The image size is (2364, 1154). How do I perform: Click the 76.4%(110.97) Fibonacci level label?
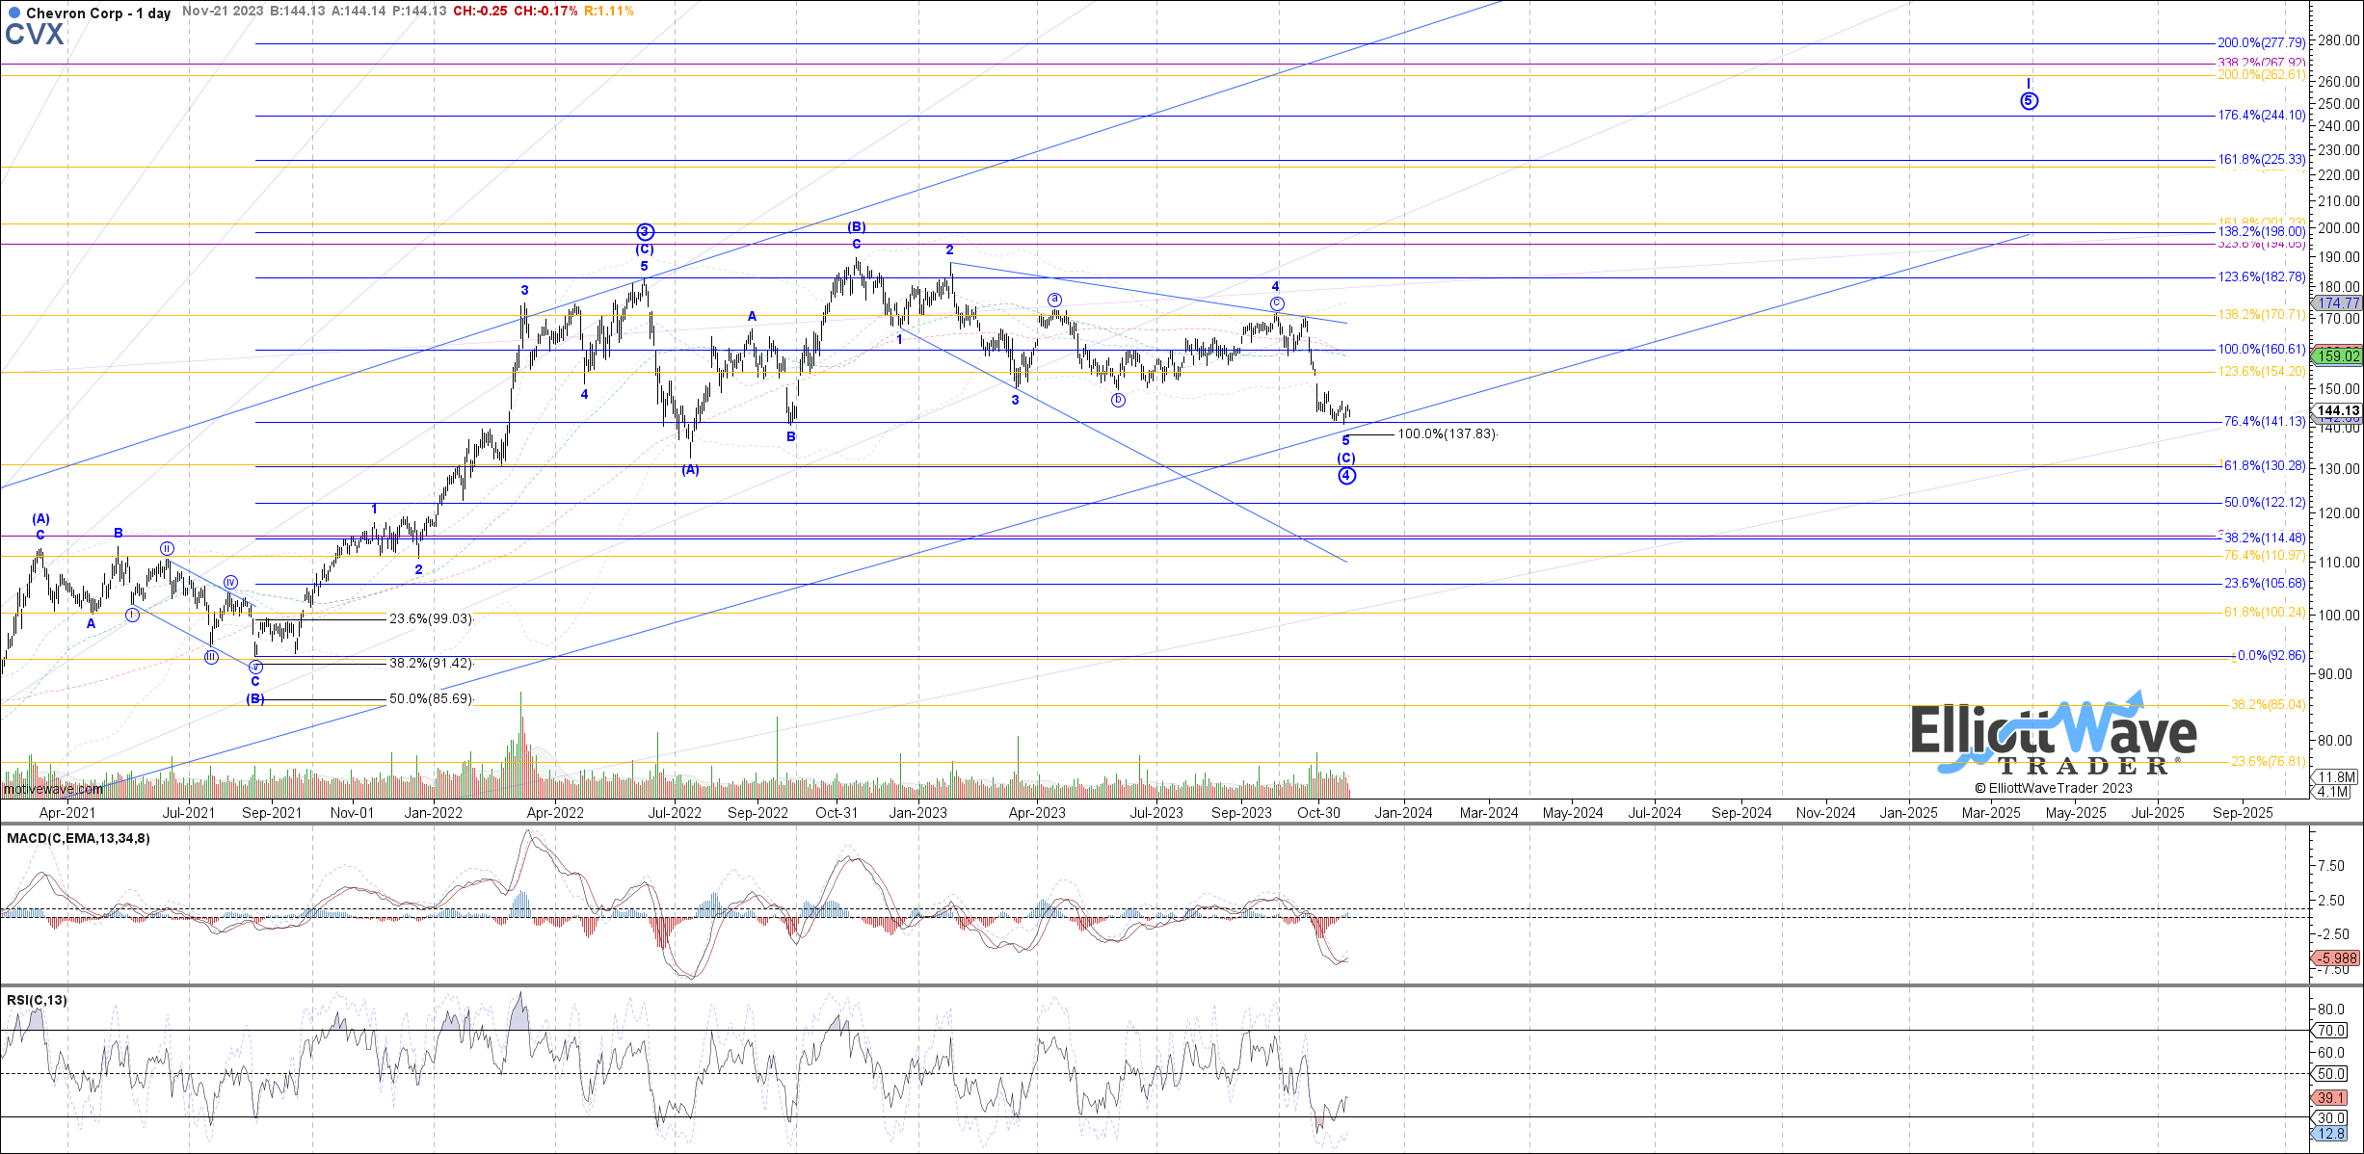(2264, 556)
